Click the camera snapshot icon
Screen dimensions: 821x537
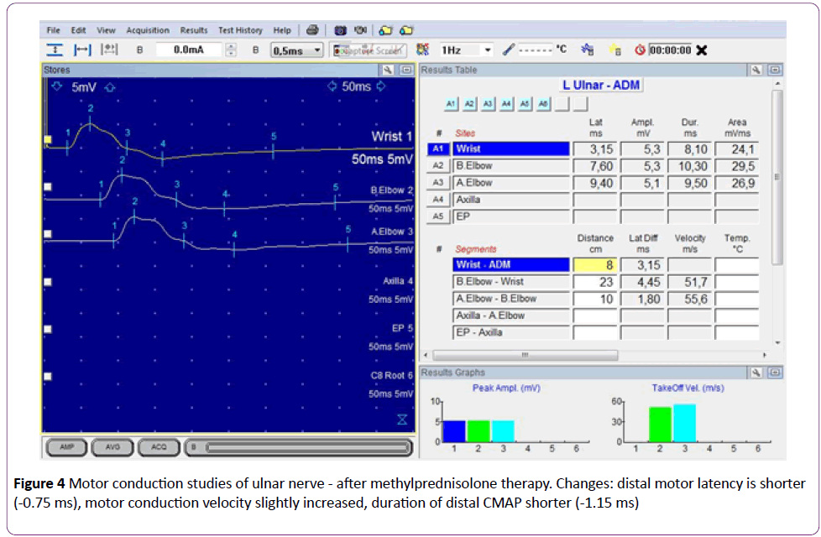(x=340, y=30)
